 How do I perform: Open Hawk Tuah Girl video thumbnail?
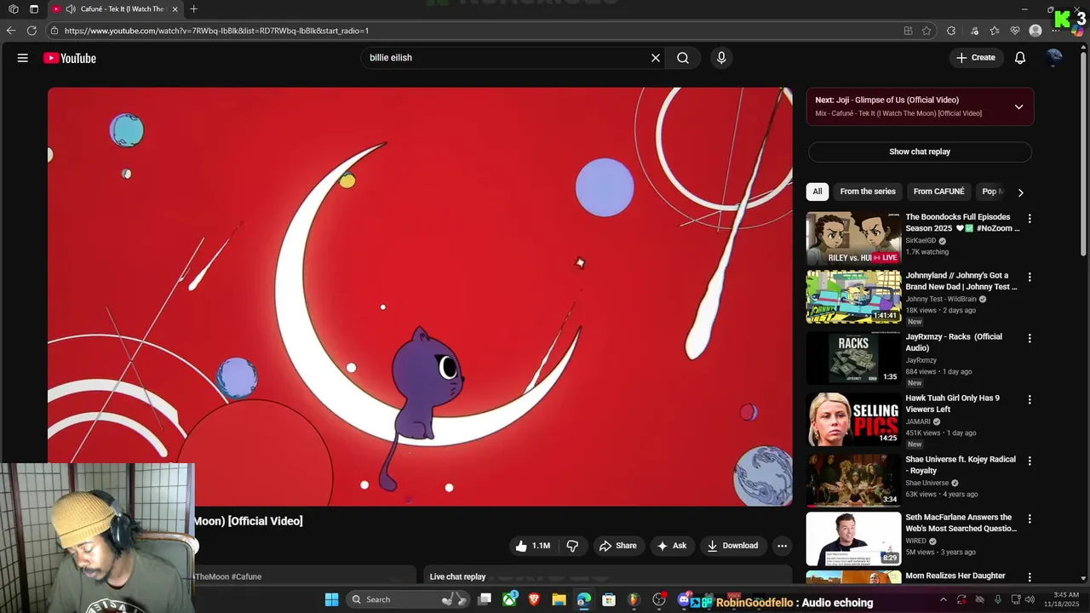point(853,419)
